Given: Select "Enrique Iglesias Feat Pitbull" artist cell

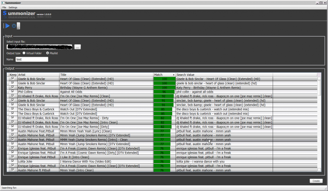Looking at the screenshot, I should point(38,157).
